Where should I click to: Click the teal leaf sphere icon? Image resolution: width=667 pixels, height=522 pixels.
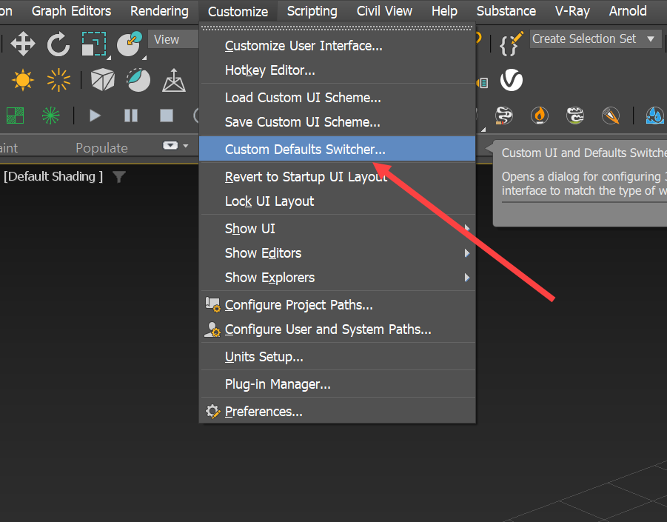pyautogui.click(x=138, y=80)
